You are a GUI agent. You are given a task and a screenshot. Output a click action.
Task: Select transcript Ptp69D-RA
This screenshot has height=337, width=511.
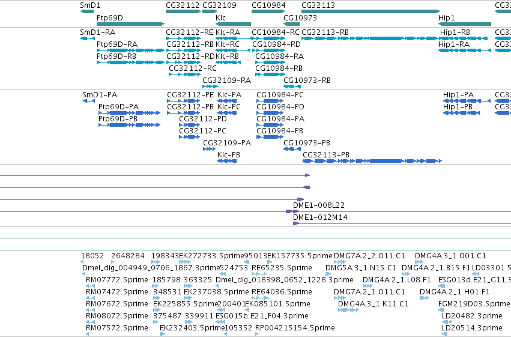[117, 44]
